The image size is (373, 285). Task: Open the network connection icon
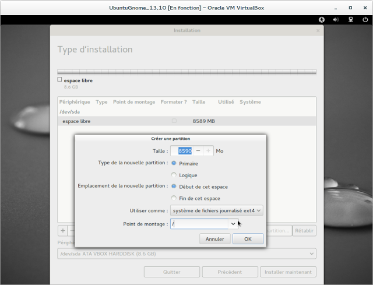tap(351, 20)
